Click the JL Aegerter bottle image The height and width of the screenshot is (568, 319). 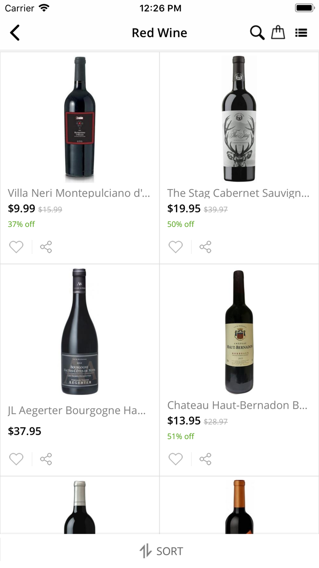pos(79,332)
